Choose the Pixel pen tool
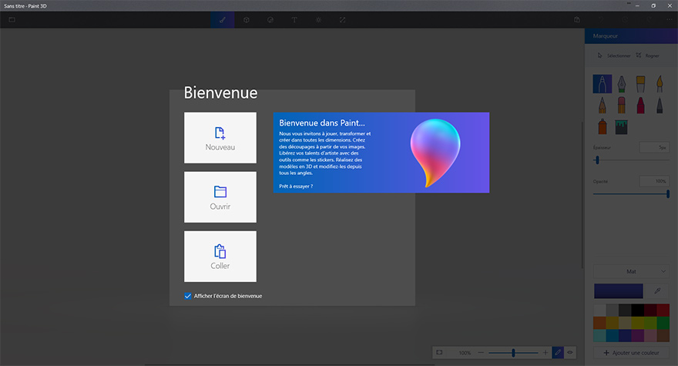This screenshot has height=366, width=678. 660,105
